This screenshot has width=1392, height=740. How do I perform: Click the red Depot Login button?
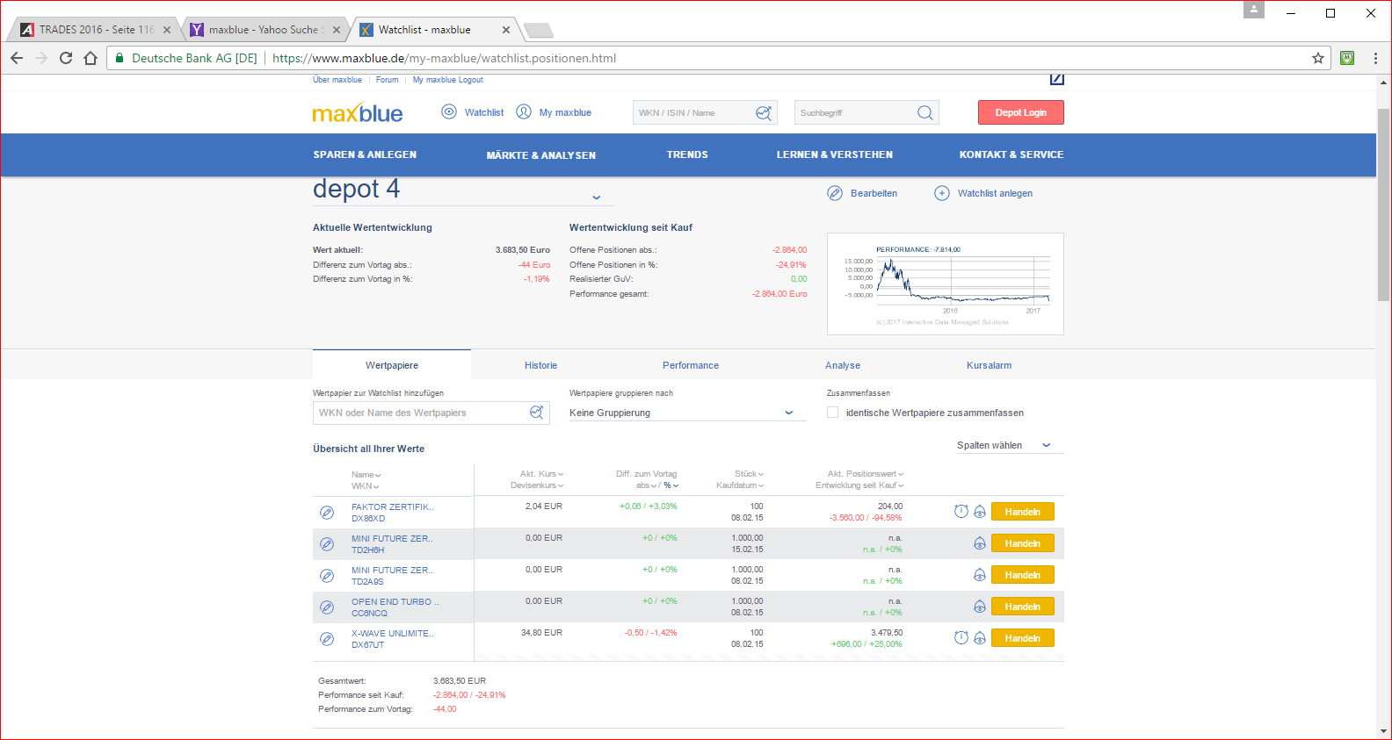pyautogui.click(x=1020, y=112)
